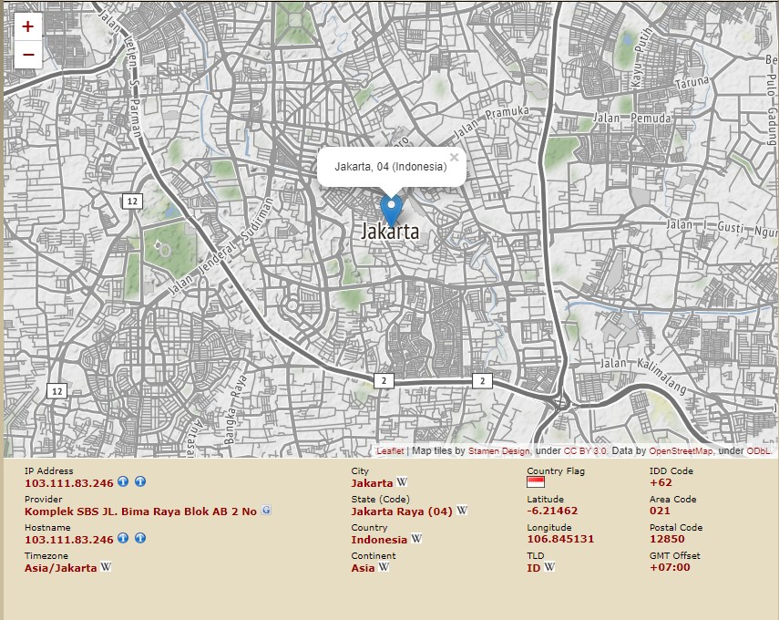Open the Leaflet attribution link
779x620 pixels.
tap(390, 451)
